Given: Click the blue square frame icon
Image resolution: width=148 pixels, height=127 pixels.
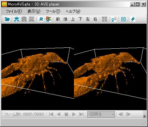Looking at the screenshot, I should (123, 19).
